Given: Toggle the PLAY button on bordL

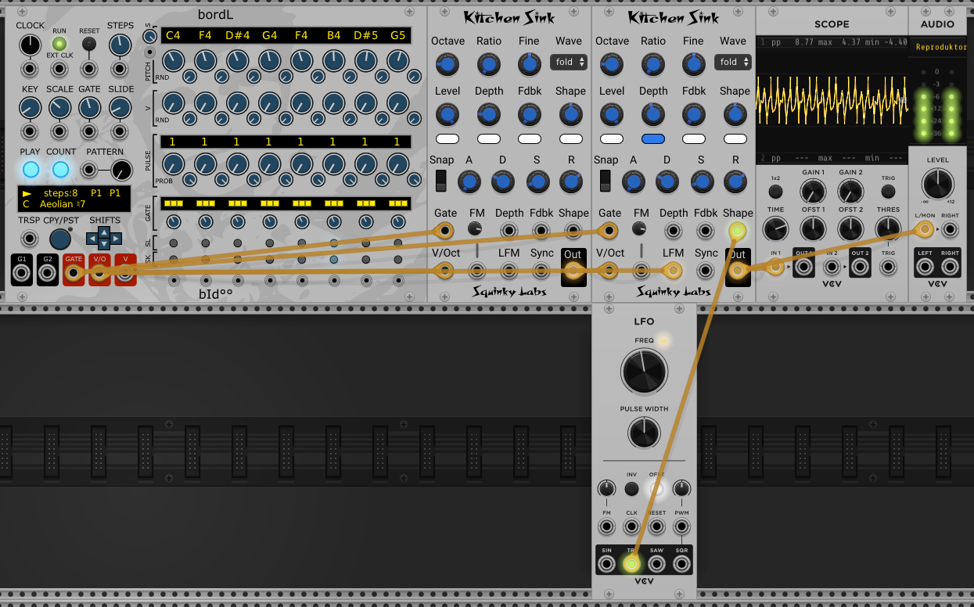Looking at the screenshot, I should 31,170.
